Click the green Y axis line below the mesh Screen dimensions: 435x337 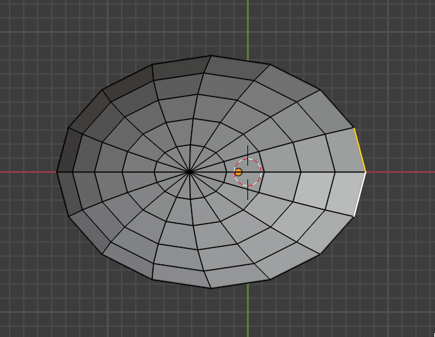pyautogui.click(x=248, y=313)
